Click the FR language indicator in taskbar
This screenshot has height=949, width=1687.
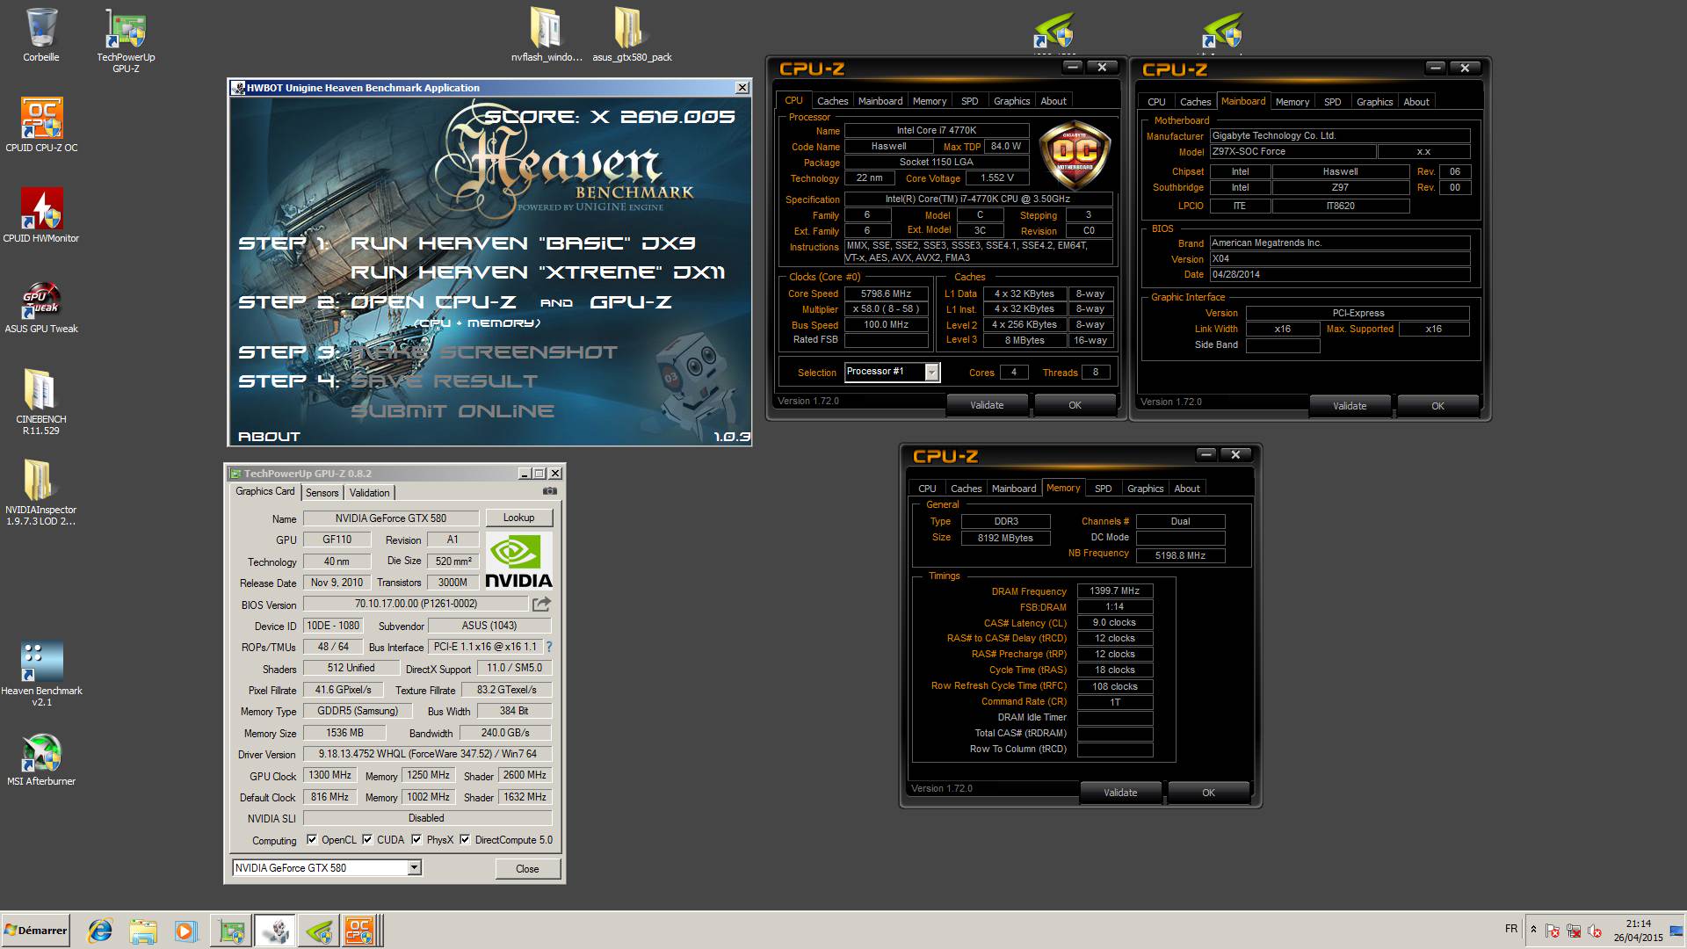click(1510, 929)
